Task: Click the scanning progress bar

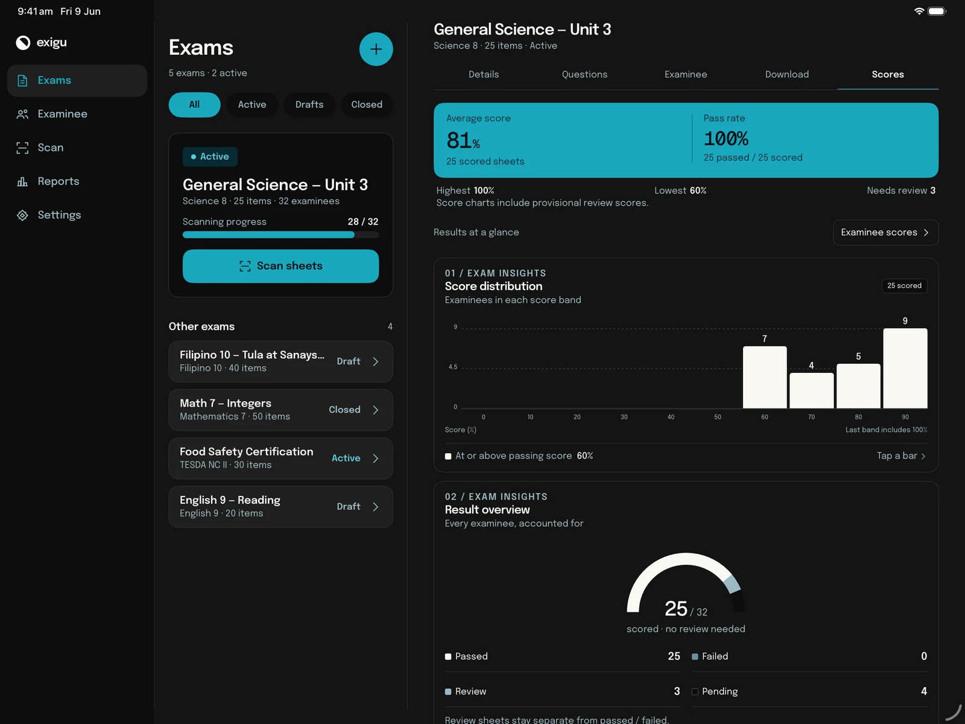Action: [x=280, y=235]
